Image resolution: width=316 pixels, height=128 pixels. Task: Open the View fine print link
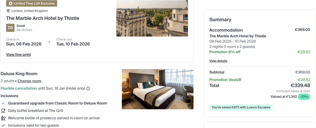click(x=18, y=55)
